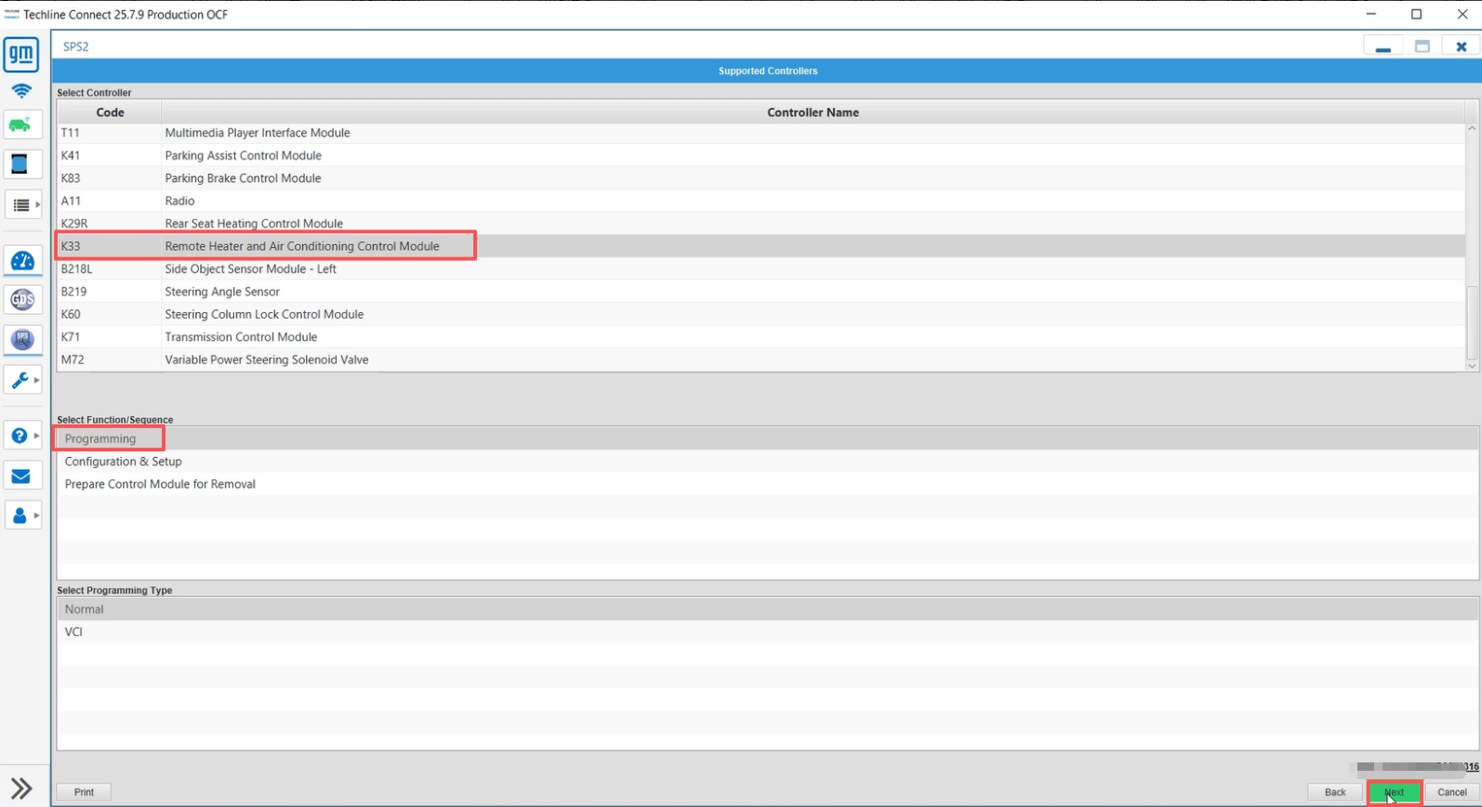The image size is (1482, 807).
Task: Expand the list view menu
Action: (22, 204)
